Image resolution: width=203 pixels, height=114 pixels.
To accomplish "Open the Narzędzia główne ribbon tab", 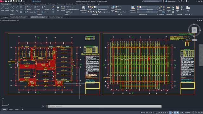I will [x=6, y=4].
